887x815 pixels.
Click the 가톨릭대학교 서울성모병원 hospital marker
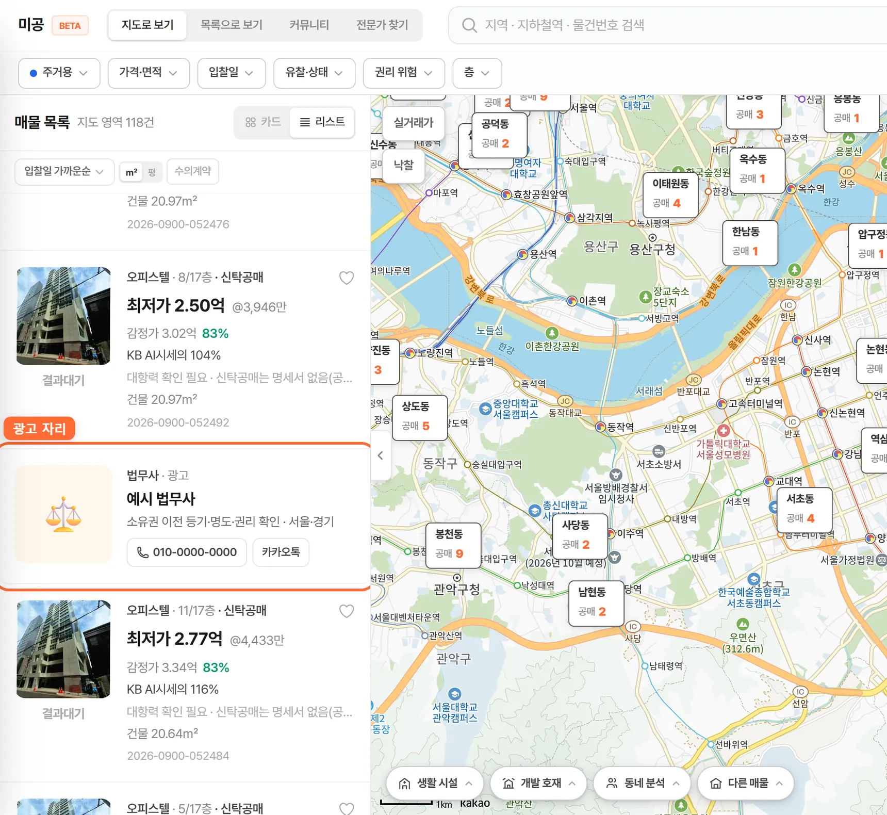(x=724, y=430)
